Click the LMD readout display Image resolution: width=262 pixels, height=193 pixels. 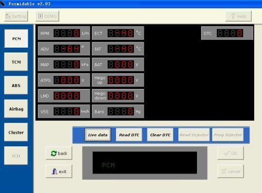(66, 96)
